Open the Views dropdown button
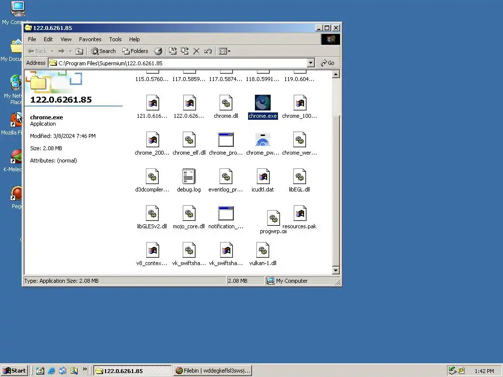 tap(224, 51)
